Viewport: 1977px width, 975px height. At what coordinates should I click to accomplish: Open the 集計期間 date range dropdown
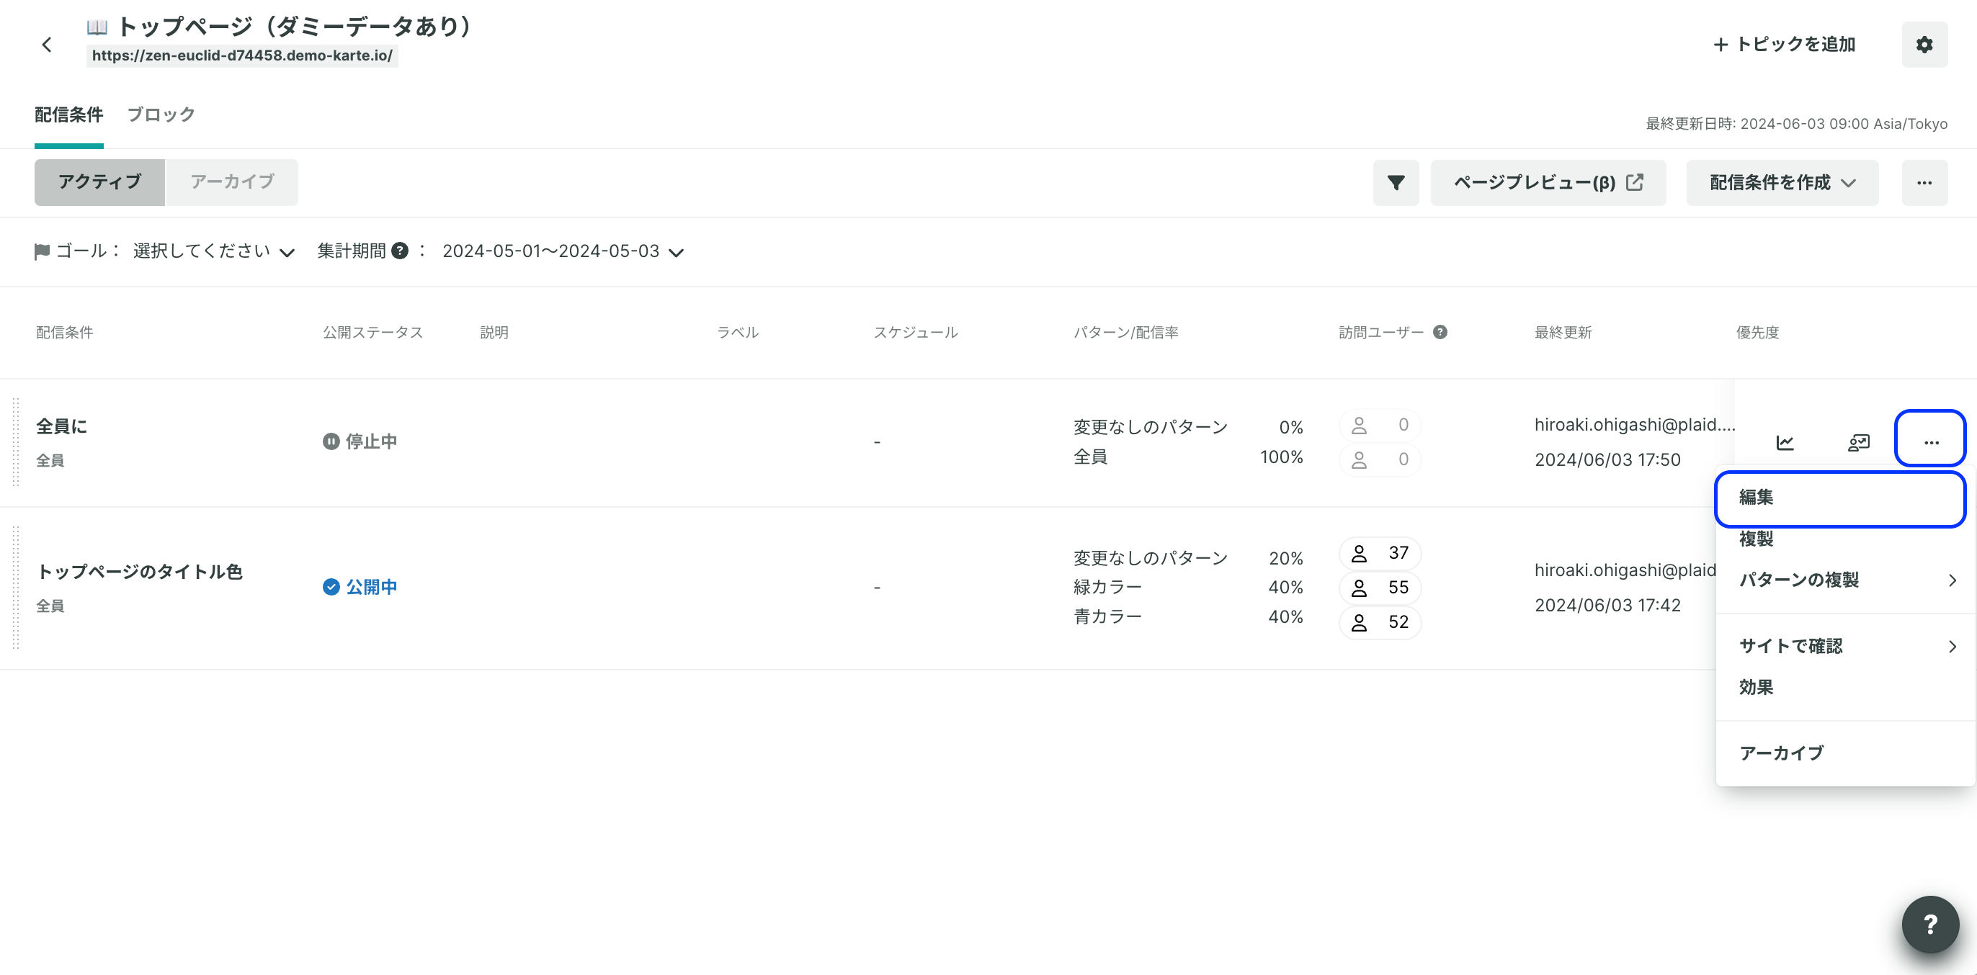click(x=563, y=251)
